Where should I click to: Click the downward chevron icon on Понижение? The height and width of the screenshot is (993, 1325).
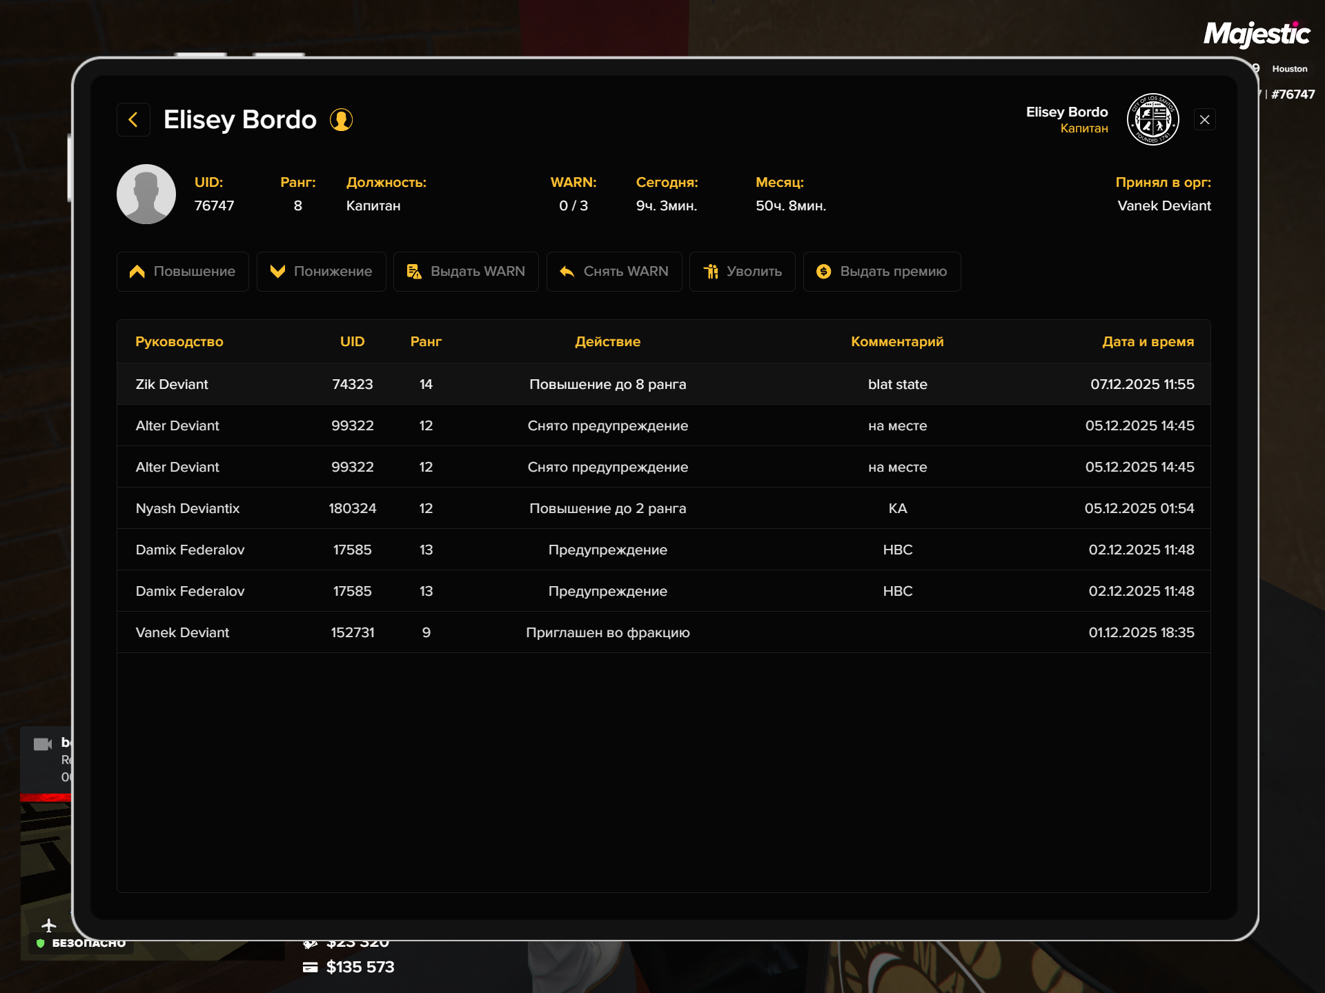277,271
